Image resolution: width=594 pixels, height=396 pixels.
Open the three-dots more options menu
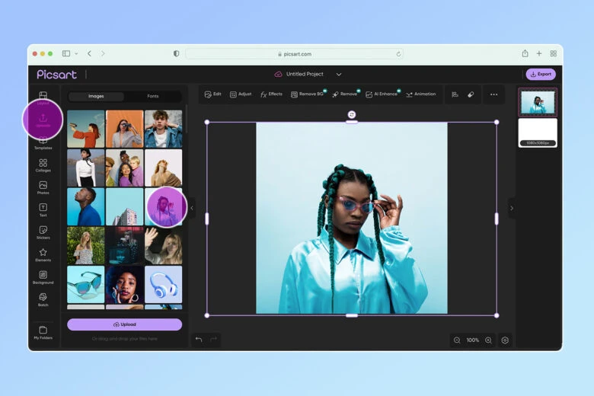pos(493,94)
